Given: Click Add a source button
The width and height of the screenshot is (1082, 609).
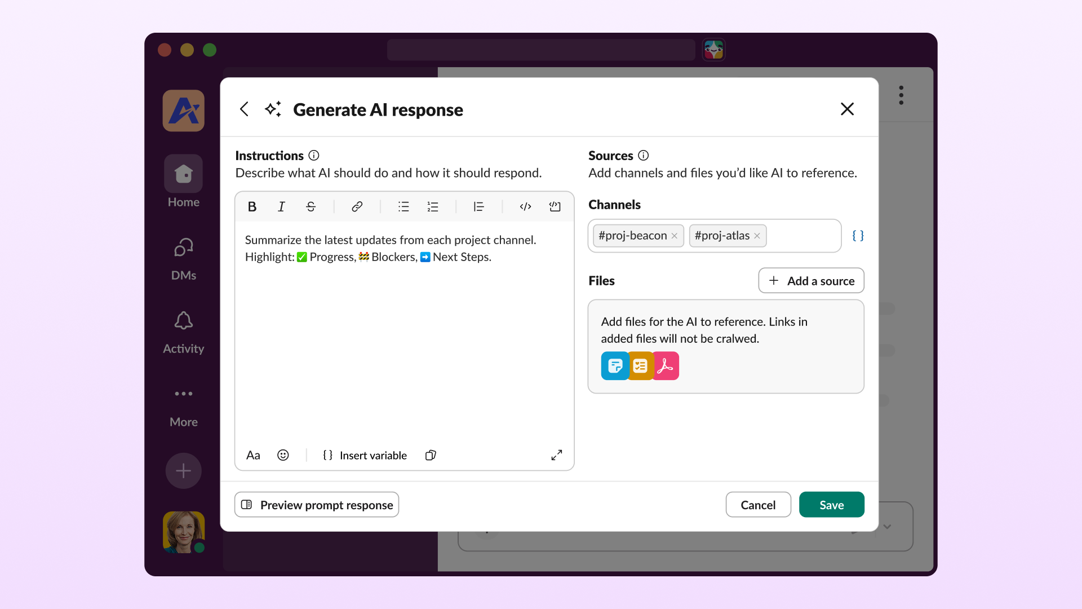Looking at the screenshot, I should tap(811, 281).
